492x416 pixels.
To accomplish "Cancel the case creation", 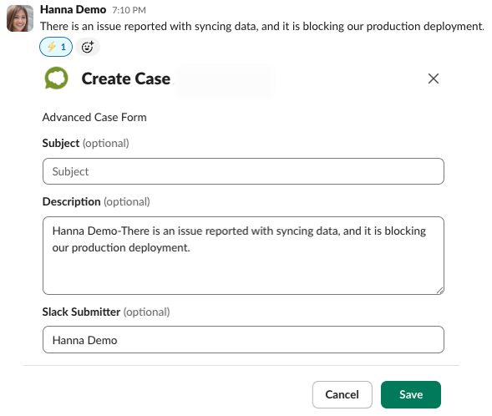I will (x=342, y=394).
